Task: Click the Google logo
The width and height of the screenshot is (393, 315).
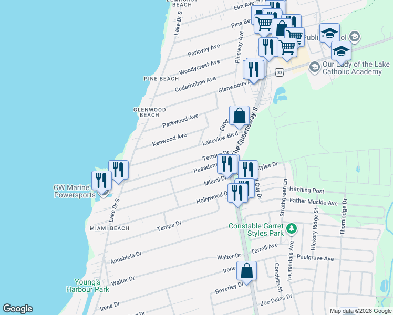Action: 17,309
